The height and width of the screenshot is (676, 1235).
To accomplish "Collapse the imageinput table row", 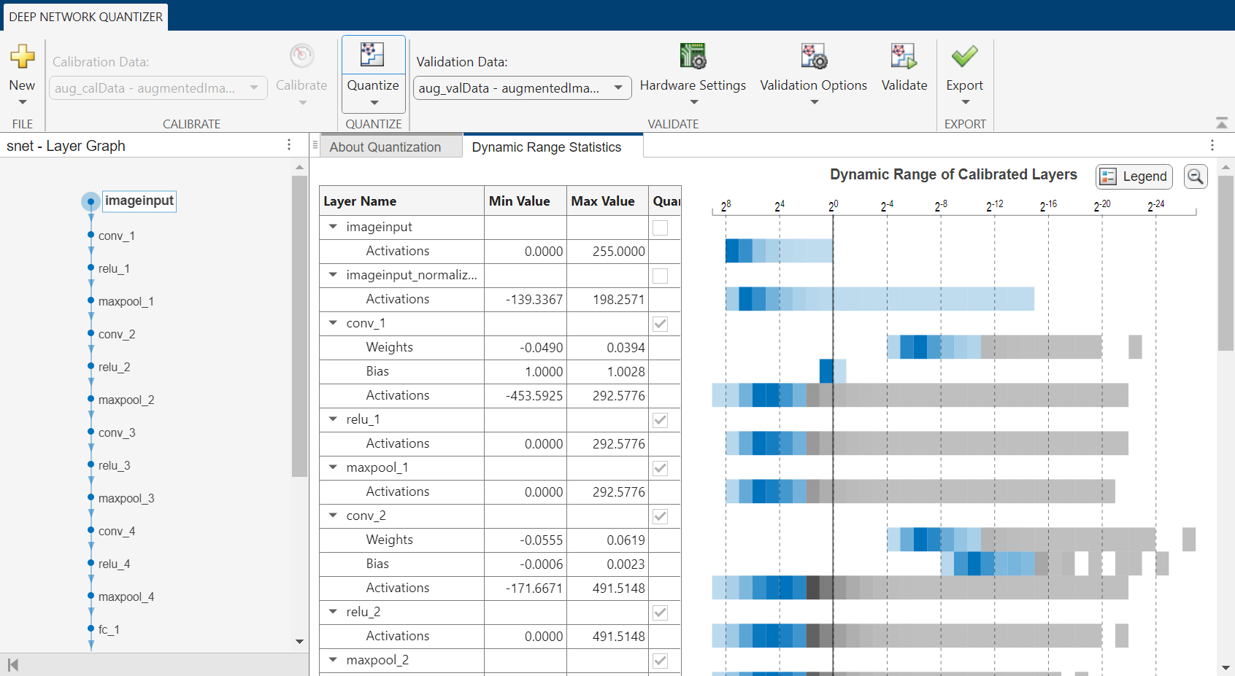I will pos(333,227).
